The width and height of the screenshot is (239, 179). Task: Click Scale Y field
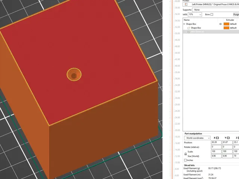(227, 151)
